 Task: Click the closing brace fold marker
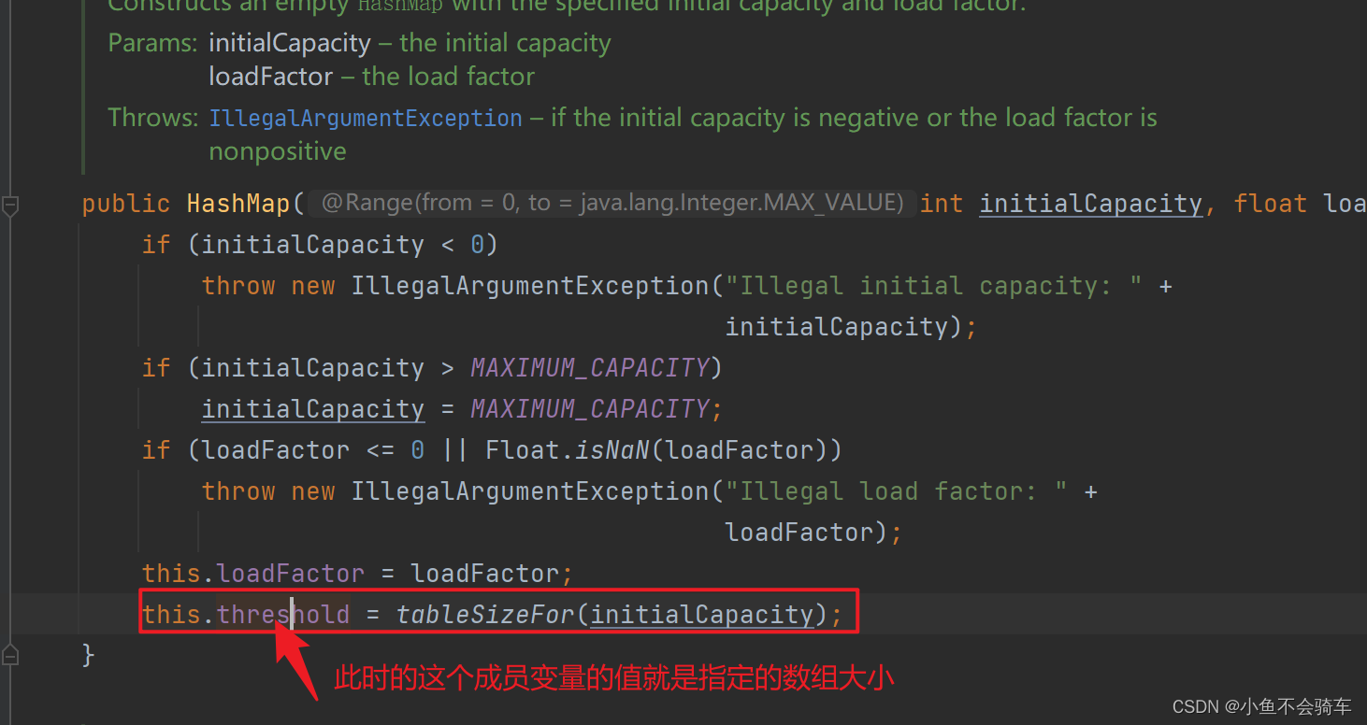(9, 654)
